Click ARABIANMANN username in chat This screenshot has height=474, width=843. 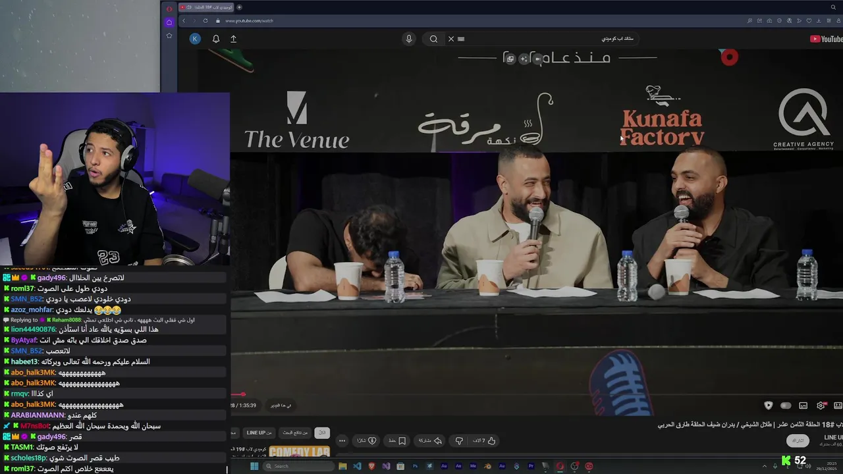pyautogui.click(x=38, y=415)
